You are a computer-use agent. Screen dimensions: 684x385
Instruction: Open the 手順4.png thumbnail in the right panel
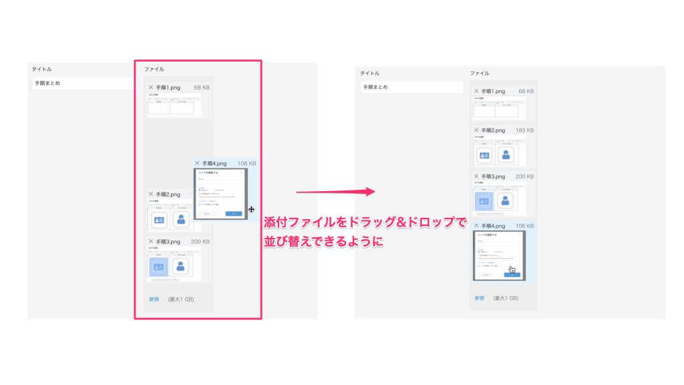click(x=500, y=255)
